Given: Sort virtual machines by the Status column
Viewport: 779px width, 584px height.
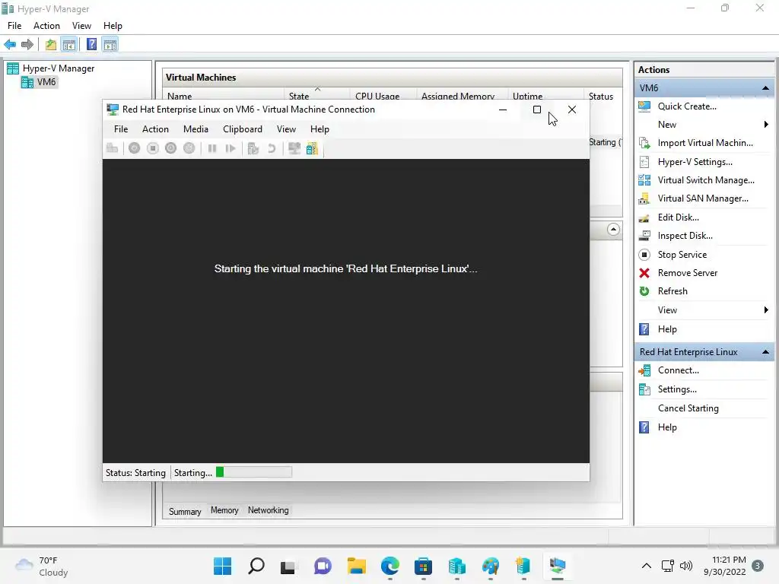Looking at the screenshot, I should click(x=601, y=96).
